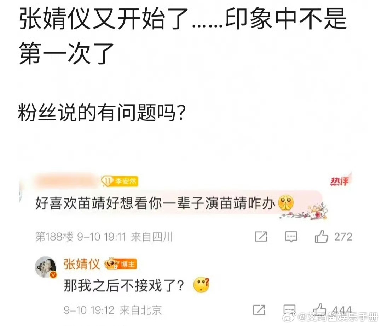The width and height of the screenshot is (382, 326).
Task: Open comment icon on 张婧仪's reply
Action: click(x=290, y=310)
